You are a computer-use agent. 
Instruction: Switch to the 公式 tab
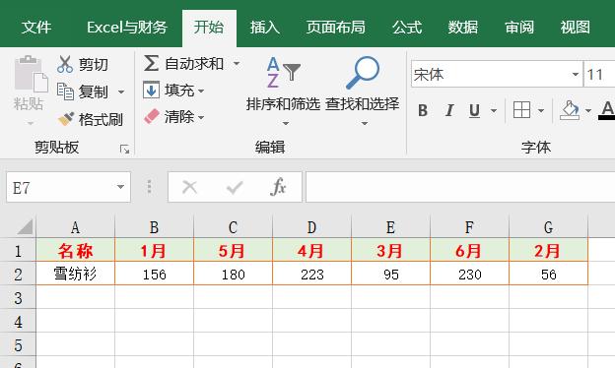pos(407,27)
